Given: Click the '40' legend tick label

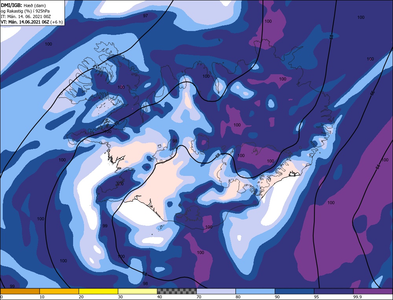Looking at the screenshot, I should pos(160,297).
